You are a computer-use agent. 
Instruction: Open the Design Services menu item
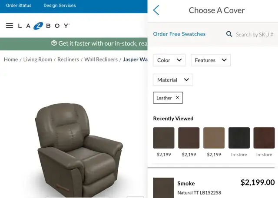point(60,6)
